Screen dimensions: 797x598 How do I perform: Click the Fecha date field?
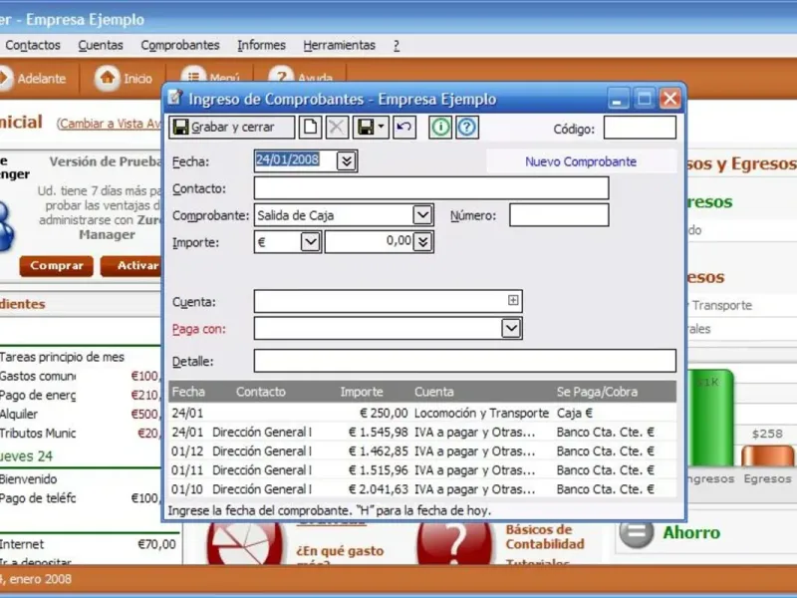tap(295, 160)
